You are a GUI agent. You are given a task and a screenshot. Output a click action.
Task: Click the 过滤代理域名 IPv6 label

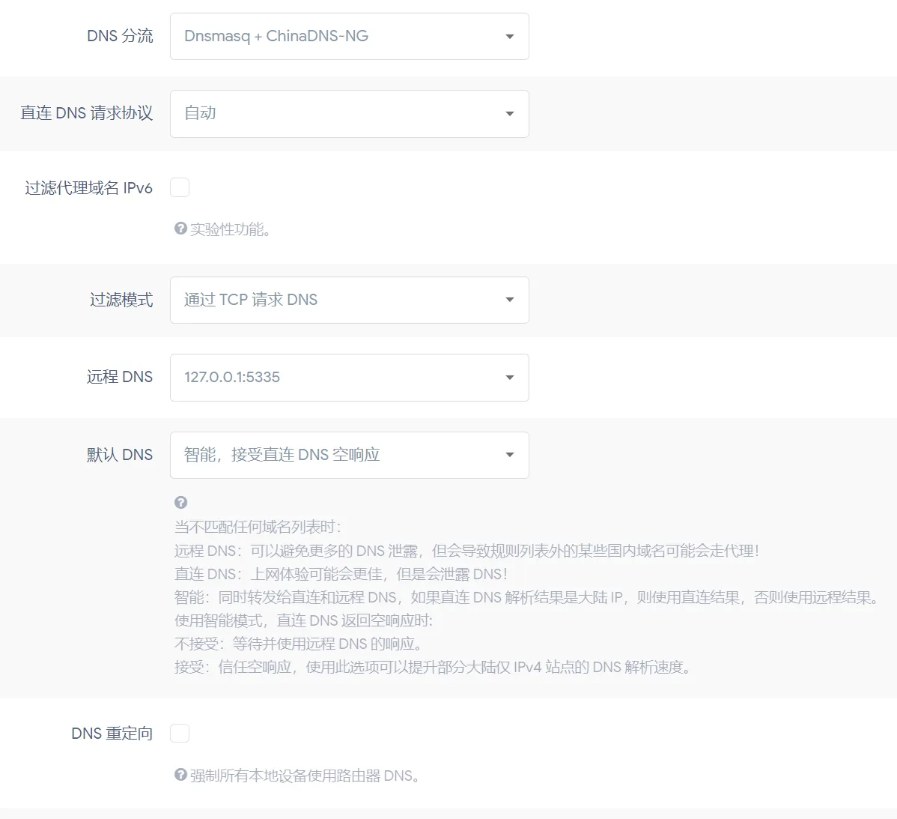[88, 188]
